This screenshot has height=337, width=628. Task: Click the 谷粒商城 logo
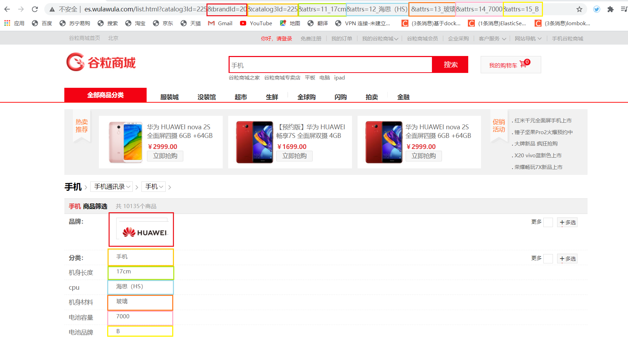point(101,62)
